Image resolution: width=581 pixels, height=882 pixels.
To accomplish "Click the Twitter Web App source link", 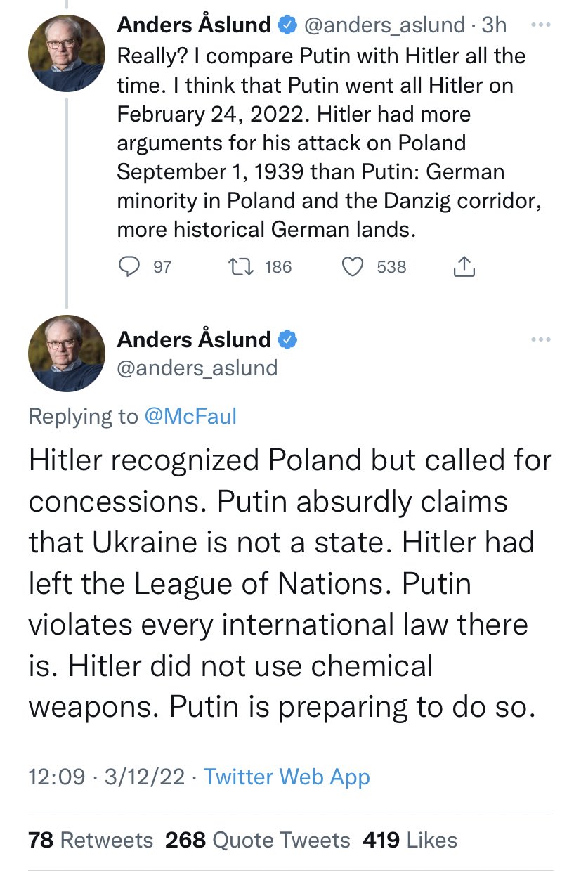I will pos(287,777).
